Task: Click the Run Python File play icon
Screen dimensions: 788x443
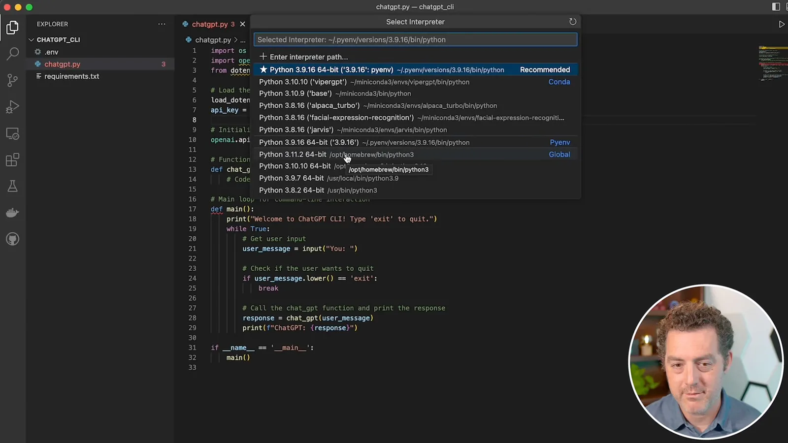Action: point(781,24)
